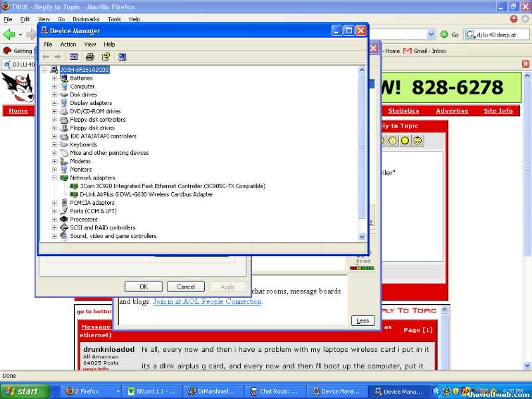Screen dimensions: 532x399
Task: Expand the Sound, video and game controllers node
Action: [x=55, y=236]
